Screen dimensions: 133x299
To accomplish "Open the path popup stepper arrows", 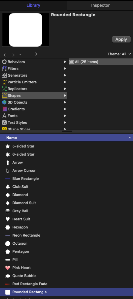I will coord(36,54).
